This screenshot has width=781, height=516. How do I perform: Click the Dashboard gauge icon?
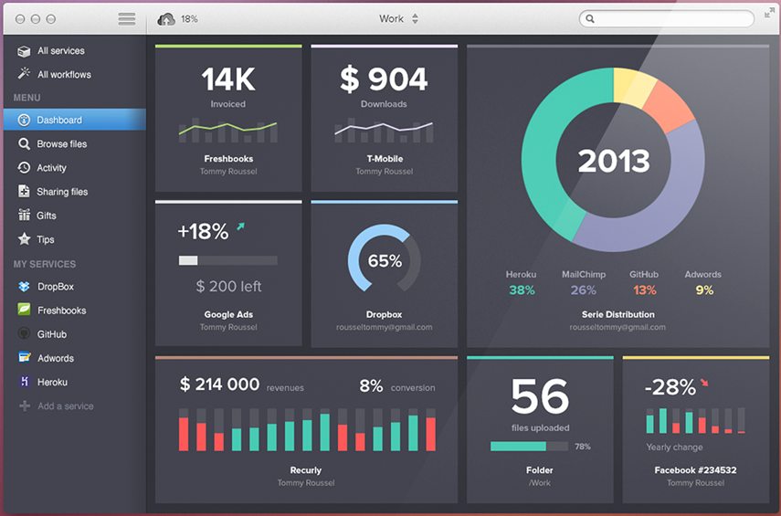[24, 120]
